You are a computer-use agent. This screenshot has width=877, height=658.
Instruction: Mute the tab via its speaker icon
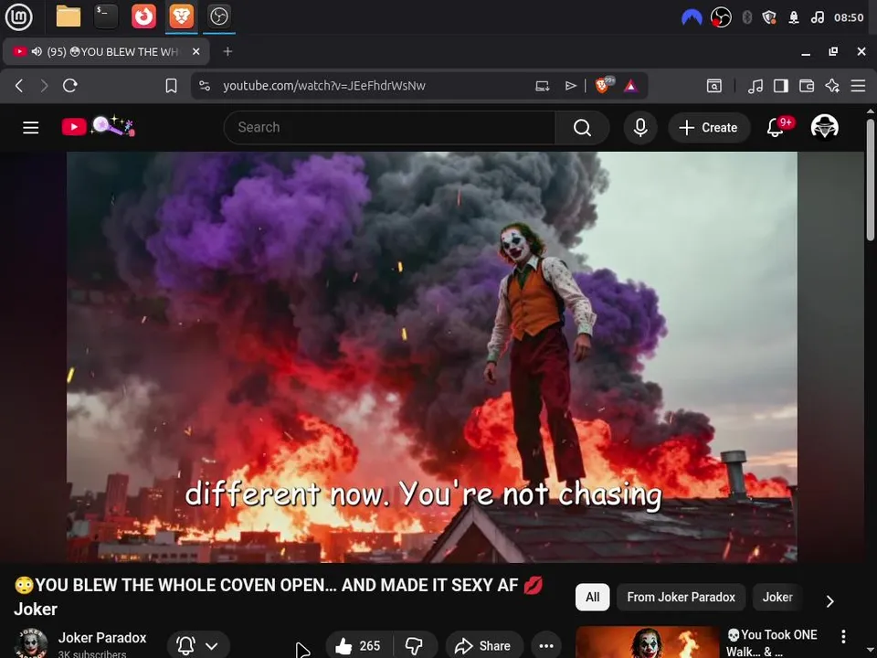[x=37, y=51]
